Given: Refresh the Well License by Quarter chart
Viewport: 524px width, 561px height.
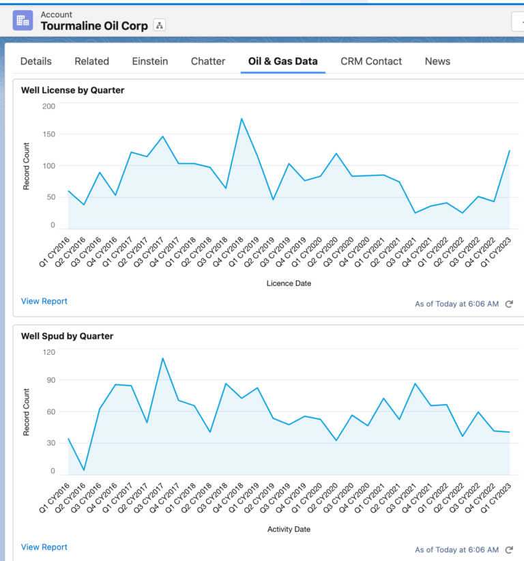Looking at the screenshot, I should point(509,304).
